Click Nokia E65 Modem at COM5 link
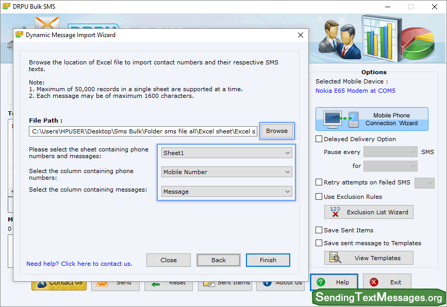The width and height of the screenshot is (447, 307). [x=355, y=91]
